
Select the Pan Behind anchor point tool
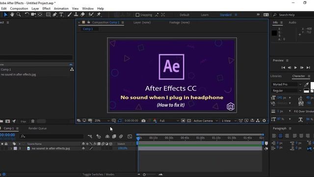click(x=40, y=14)
